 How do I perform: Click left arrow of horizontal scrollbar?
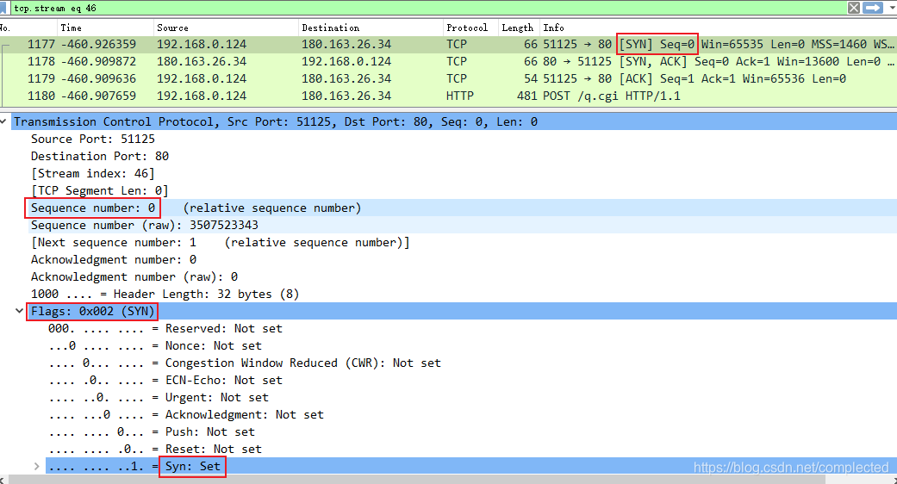[x=3, y=480]
